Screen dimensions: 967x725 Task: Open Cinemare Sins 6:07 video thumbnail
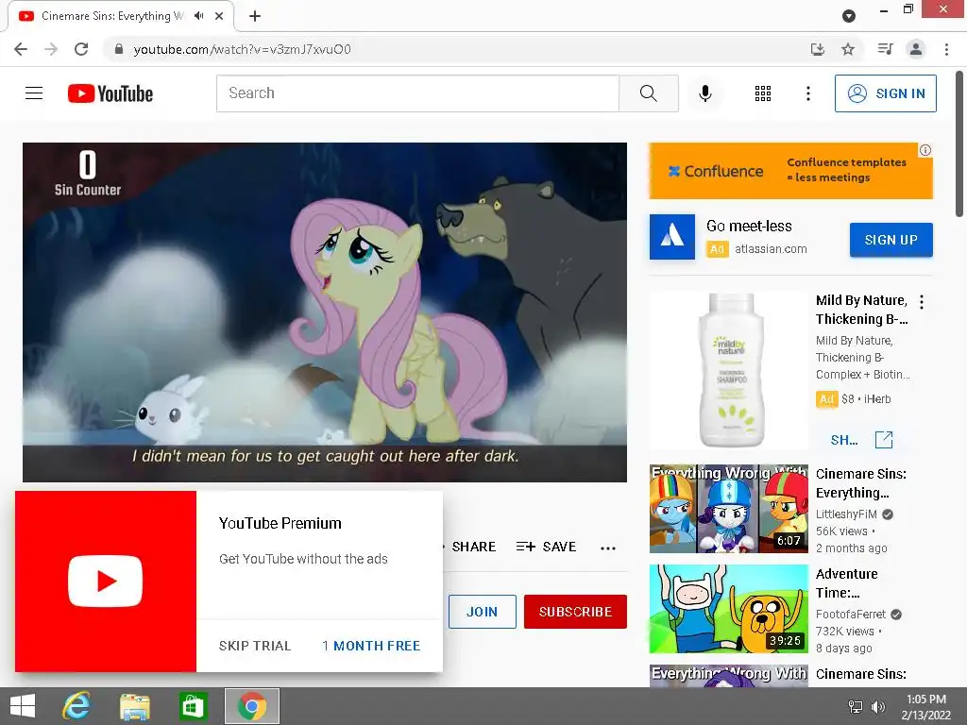point(728,509)
